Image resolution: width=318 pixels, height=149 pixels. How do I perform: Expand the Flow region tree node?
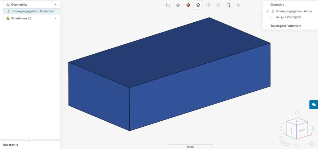tap(272, 17)
